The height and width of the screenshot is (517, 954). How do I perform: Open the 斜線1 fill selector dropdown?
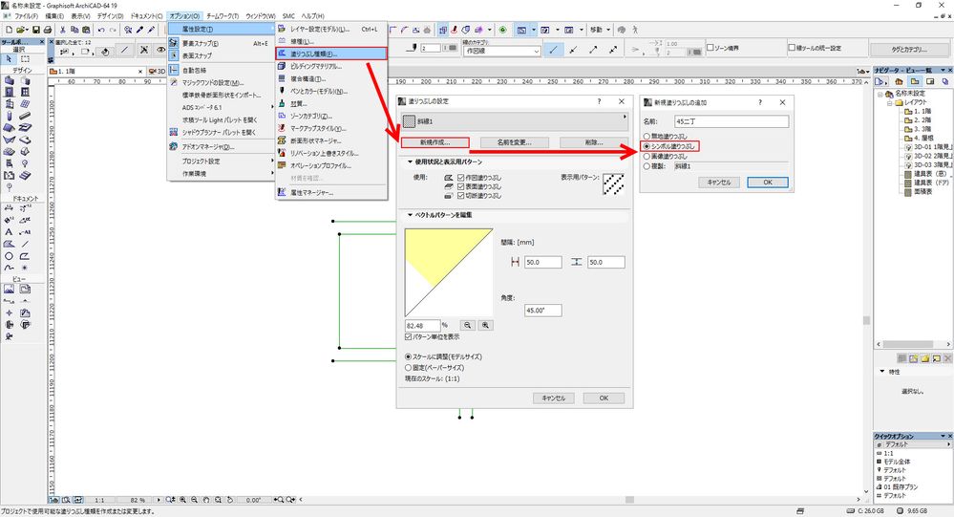[515, 121]
